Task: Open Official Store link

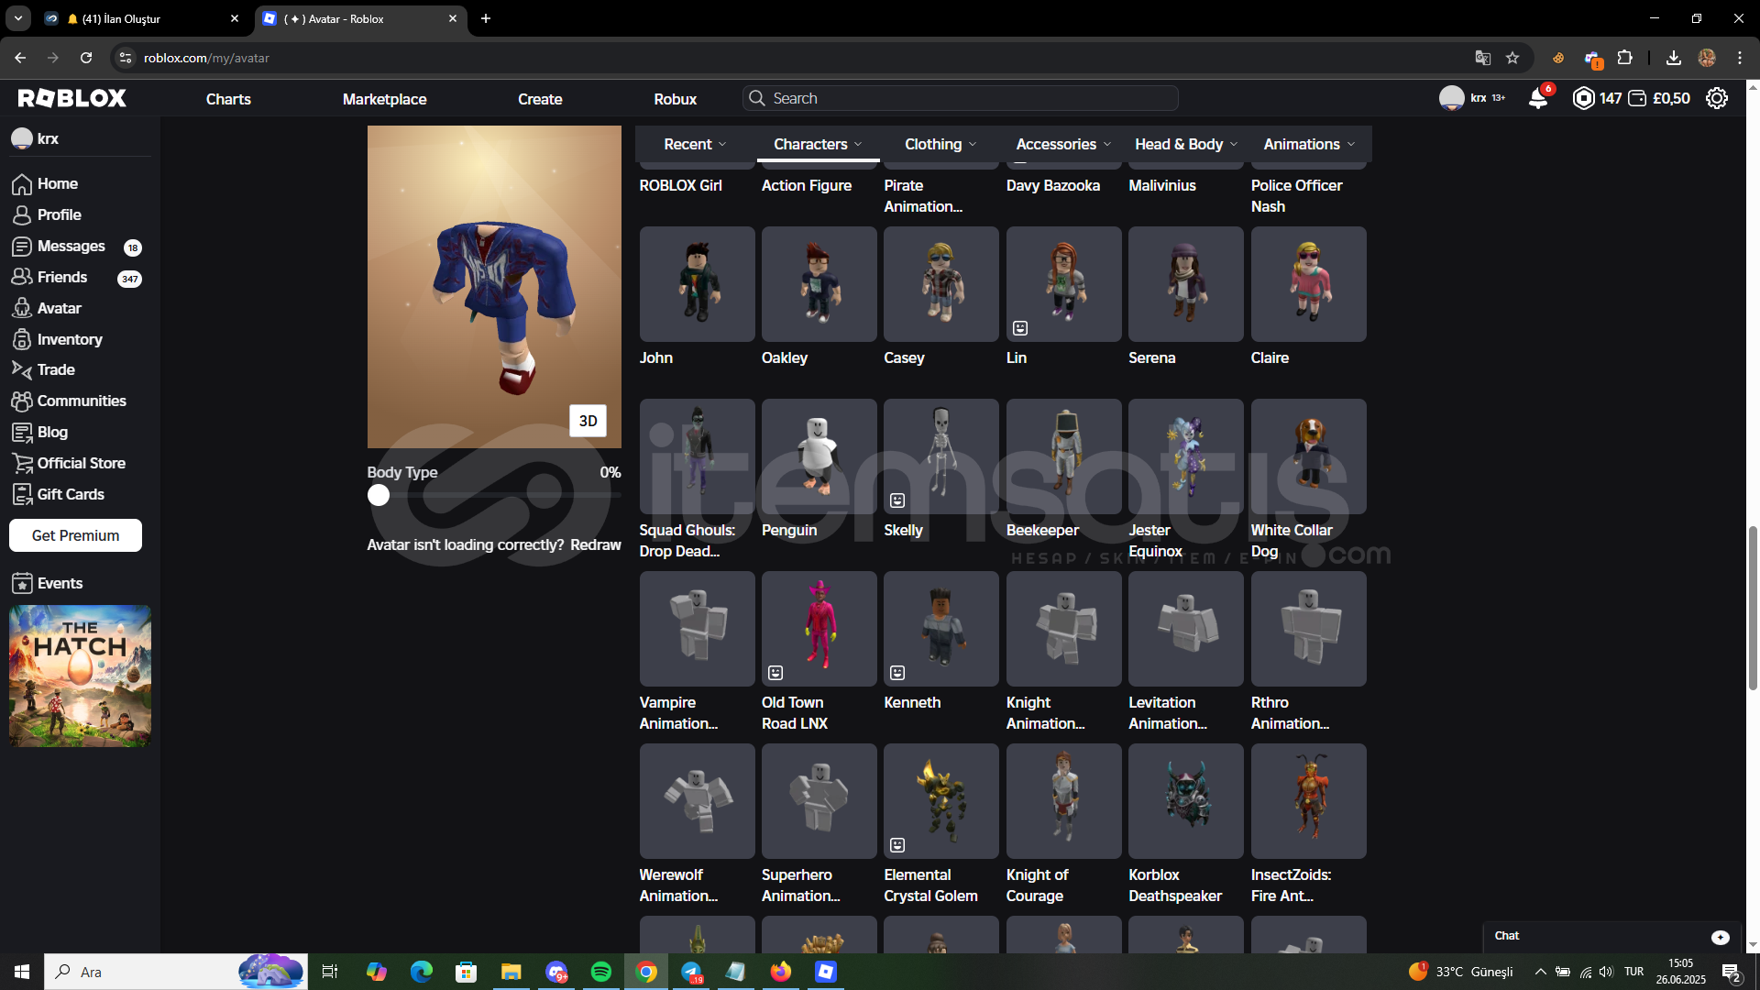Action: click(69, 464)
